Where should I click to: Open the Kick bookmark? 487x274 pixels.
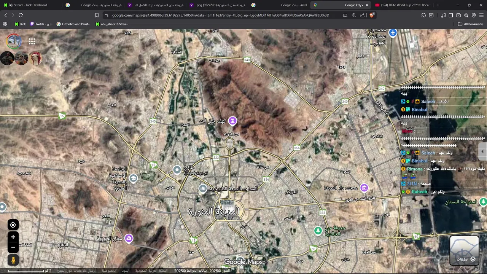pos(20,24)
